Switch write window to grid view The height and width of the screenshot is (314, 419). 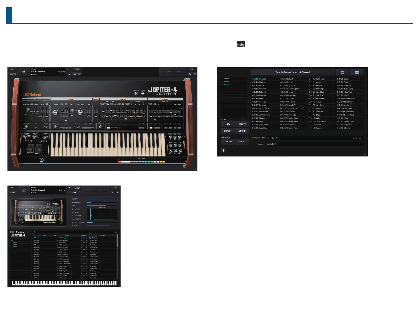click(x=357, y=72)
